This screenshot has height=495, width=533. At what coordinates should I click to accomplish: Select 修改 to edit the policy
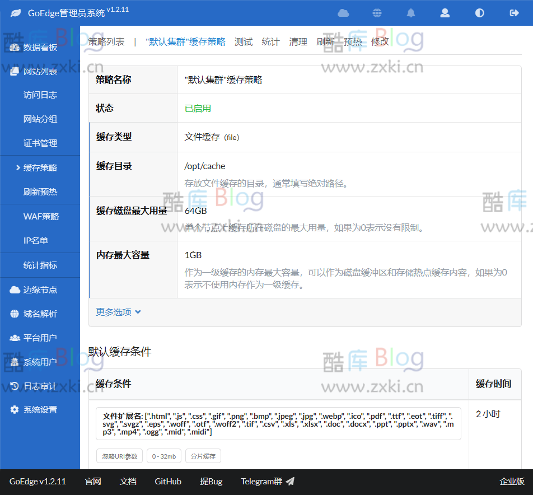380,41
